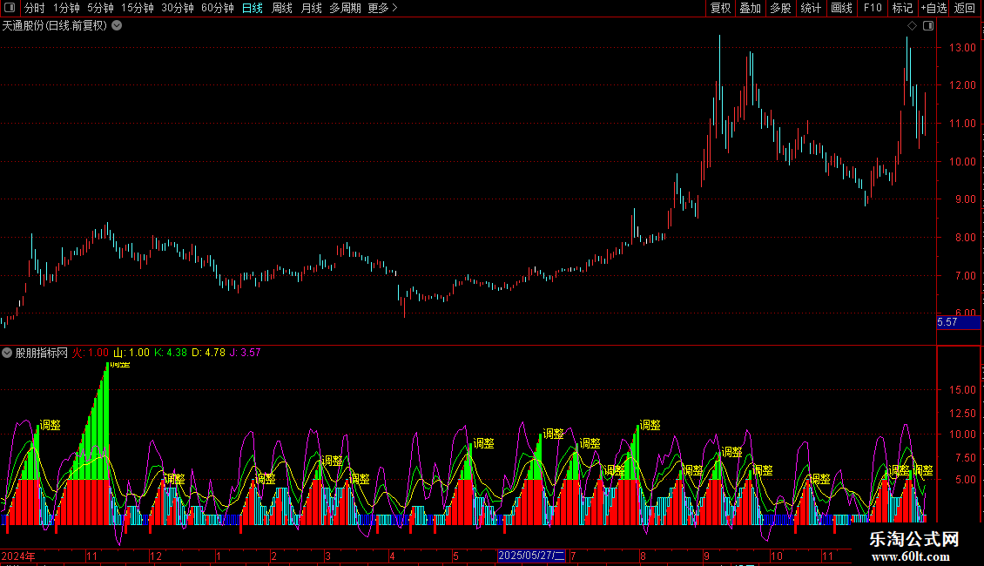Viewport: 984px width, 566px height.
Task: Click the K: 4.38 indicator value
Action: tap(171, 353)
